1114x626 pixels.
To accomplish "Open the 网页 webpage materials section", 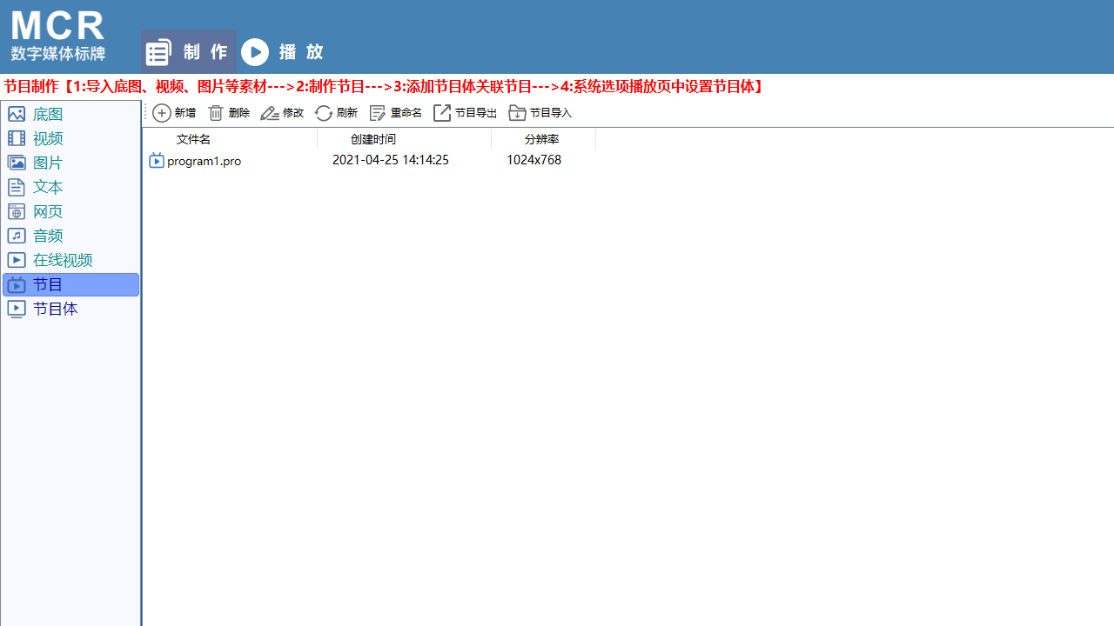I will pos(48,211).
